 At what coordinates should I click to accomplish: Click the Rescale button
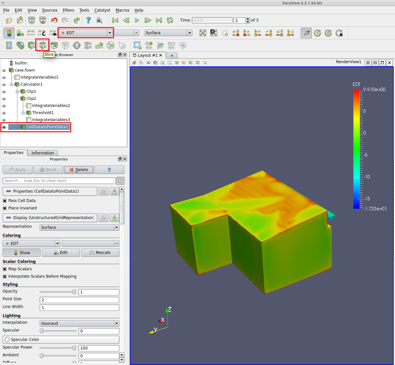click(100, 253)
